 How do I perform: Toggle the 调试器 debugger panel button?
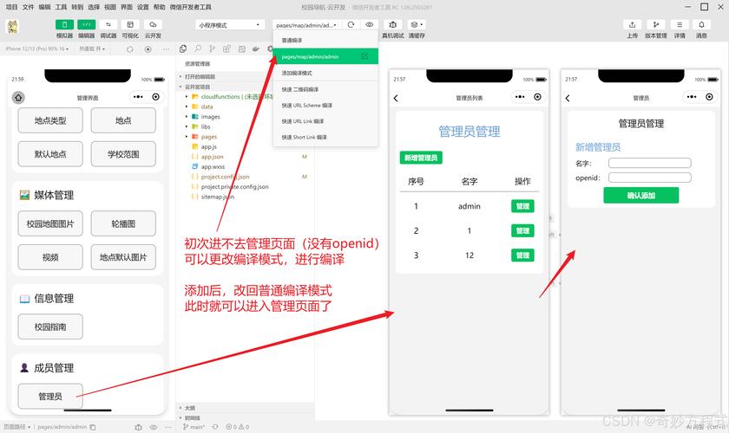(108, 24)
